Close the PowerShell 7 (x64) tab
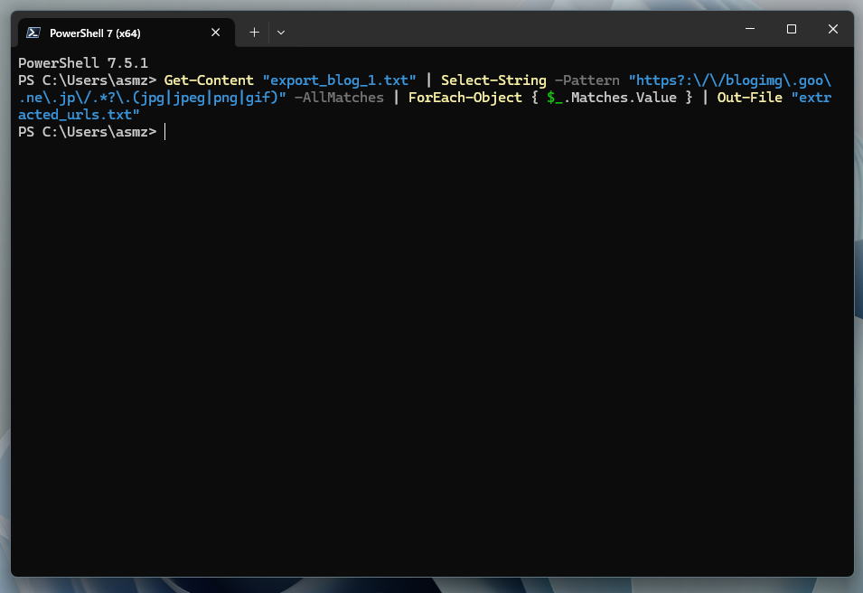The image size is (863, 593). (x=215, y=33)
